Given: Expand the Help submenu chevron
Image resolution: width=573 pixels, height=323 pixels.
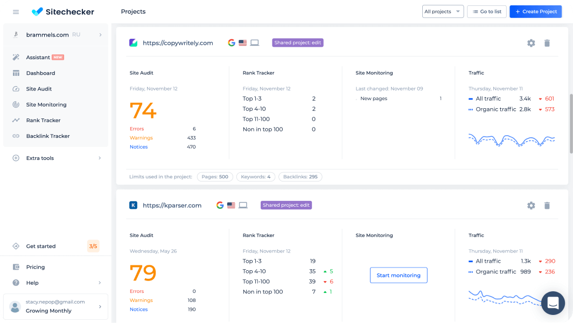Looking at the screenshot, I should [x=100, y=283].
